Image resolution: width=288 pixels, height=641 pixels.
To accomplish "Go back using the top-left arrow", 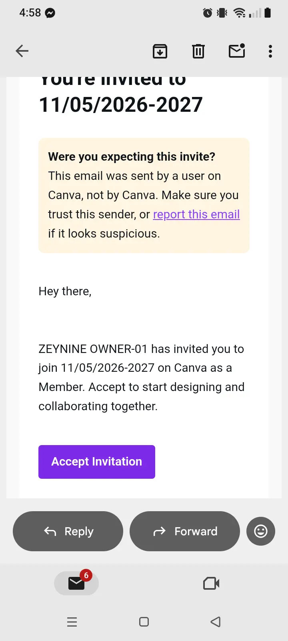I will pyautogui.click(x=22, y=51).
